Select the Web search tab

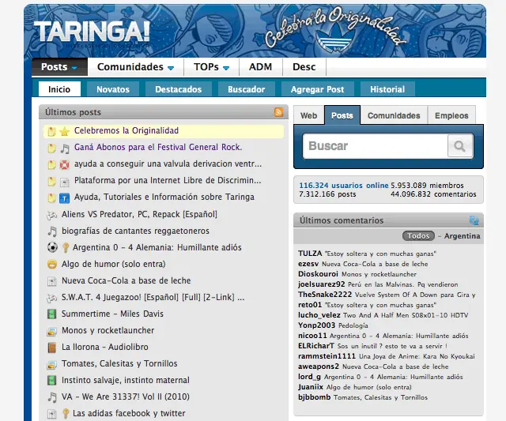[x=309, y=115]
